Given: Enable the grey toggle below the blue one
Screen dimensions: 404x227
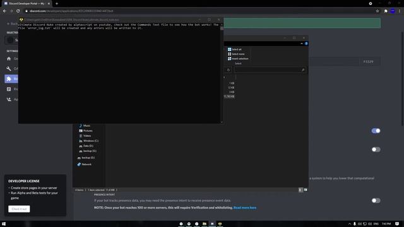Looking at the screenshot, I should click(x=376, y=149).
